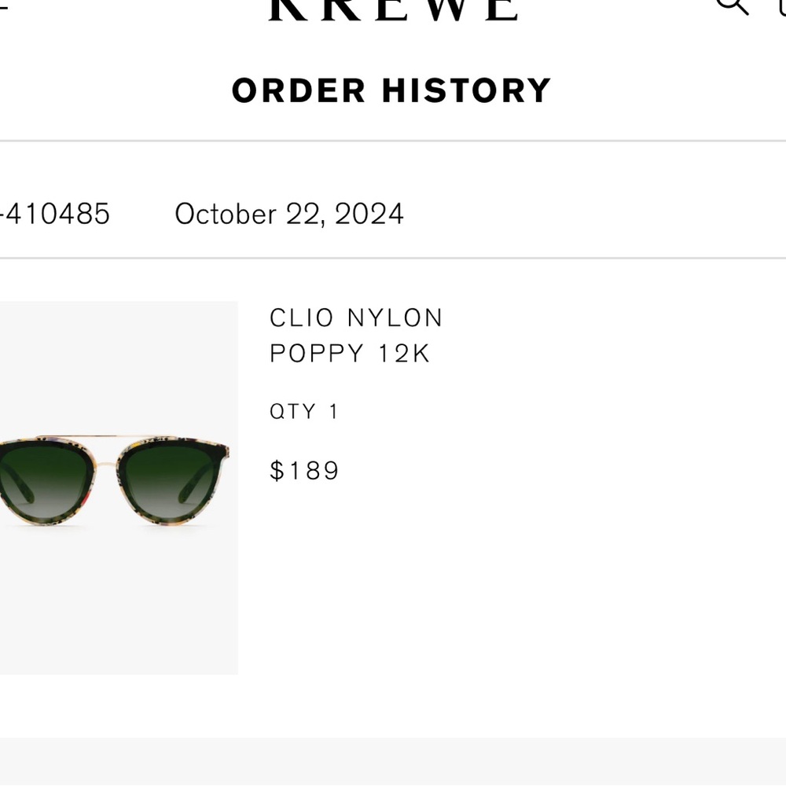
Task: Open the CLIO NYLON product title
Action: click(356, 318)
